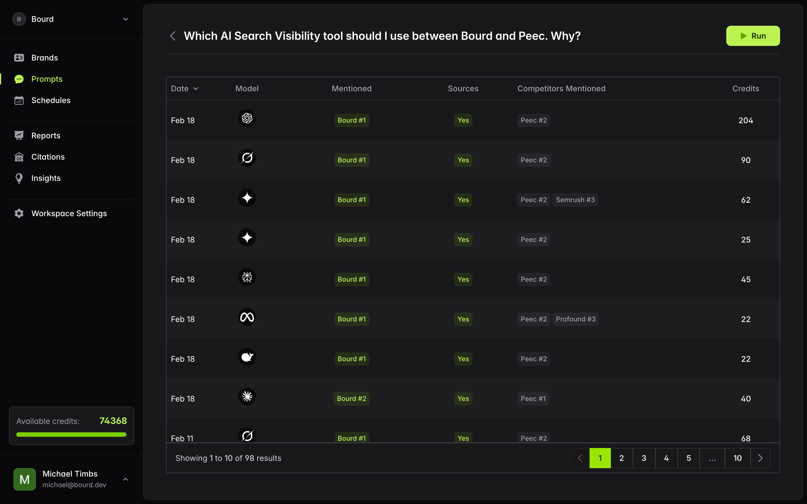Go back using the back arrow

173,36
